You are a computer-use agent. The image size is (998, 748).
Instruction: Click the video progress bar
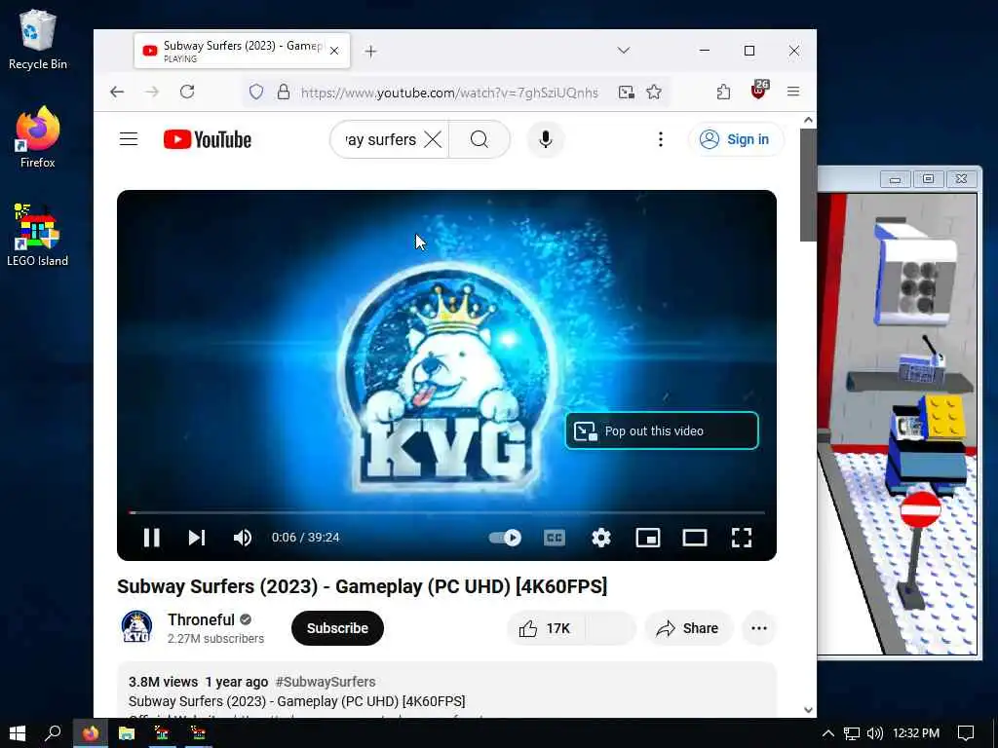(446, 512)
